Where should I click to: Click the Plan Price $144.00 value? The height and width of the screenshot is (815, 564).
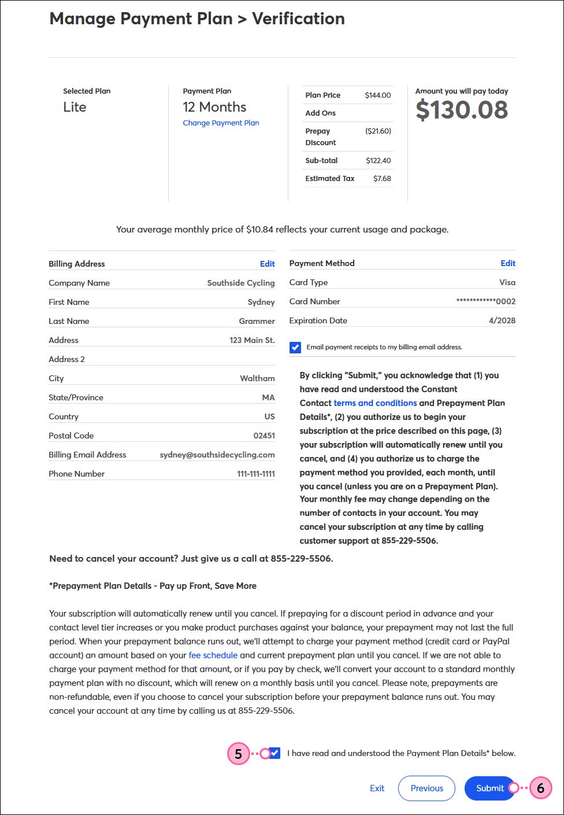378,95
